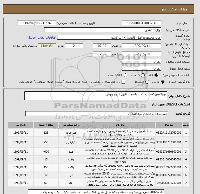
Task: Click the نام کالا column header
Action: (120, 125)
